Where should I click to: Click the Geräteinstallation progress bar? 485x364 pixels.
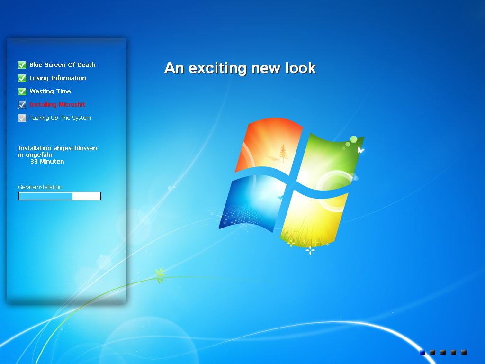pyautogui.click(x=60, y=196)
